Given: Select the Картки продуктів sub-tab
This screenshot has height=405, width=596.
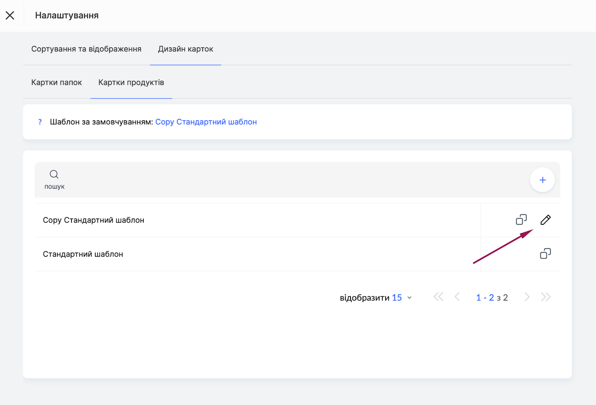Looking at the screenshot, I should [x=131, y=83].
